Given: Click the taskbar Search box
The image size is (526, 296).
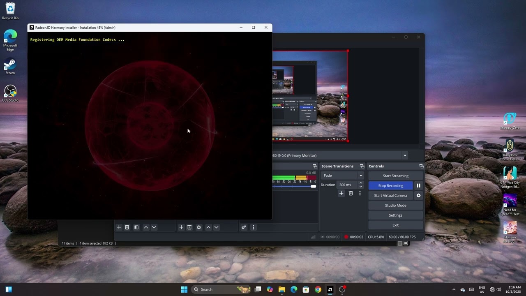Looking at the screenshot, I should (x=221, y=289).
